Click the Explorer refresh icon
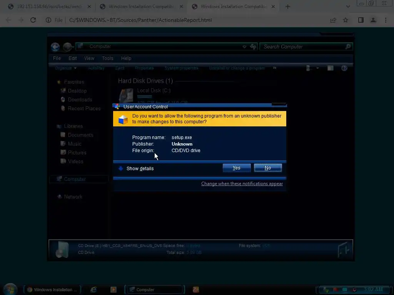The image size is (394, 295). click(x=253, y=46)
